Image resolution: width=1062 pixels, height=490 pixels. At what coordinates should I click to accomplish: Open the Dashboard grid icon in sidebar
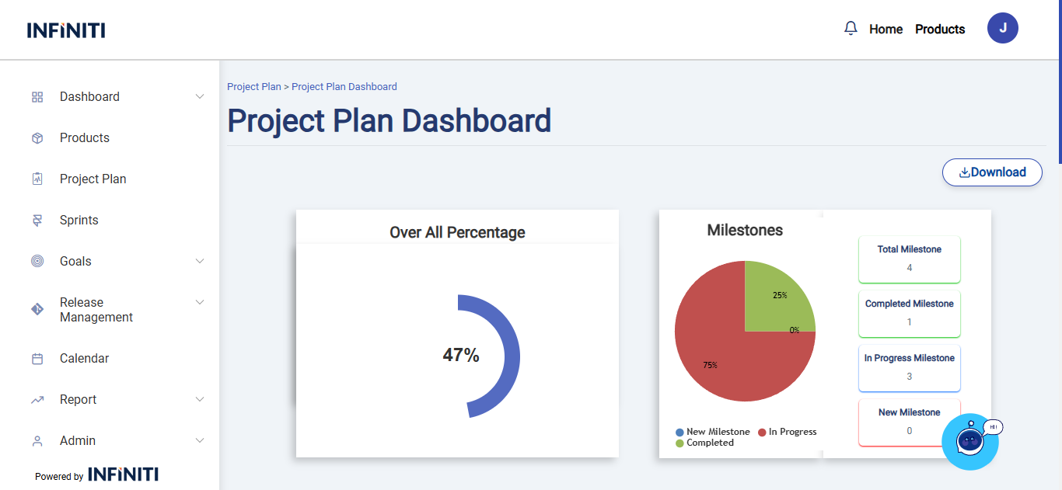point(37,97)
